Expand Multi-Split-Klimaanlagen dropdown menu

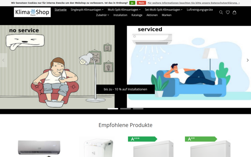point(124,10)
